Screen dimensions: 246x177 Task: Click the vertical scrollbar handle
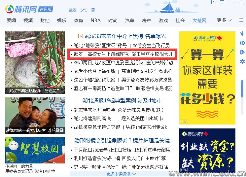(242, 89)
